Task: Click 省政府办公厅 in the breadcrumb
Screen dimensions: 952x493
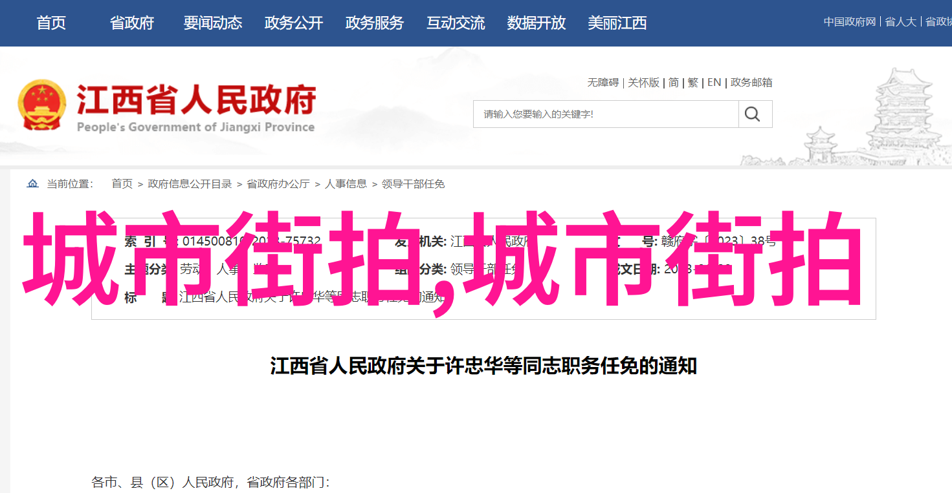Action: pos(278,184)
